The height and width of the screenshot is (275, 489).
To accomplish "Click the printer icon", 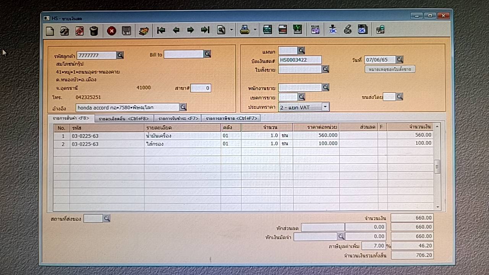I will click(x=244, y=30).
